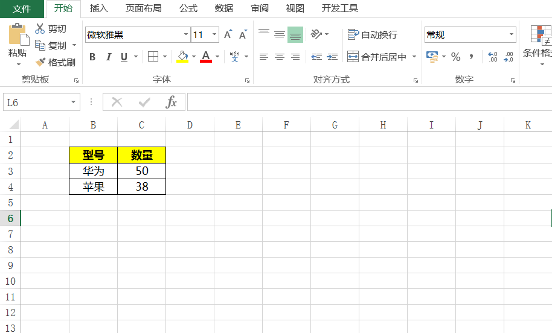Apply the fill color bucket icon
The width and height of the screenshot is (552, 333).
click(x=182, y=57)
